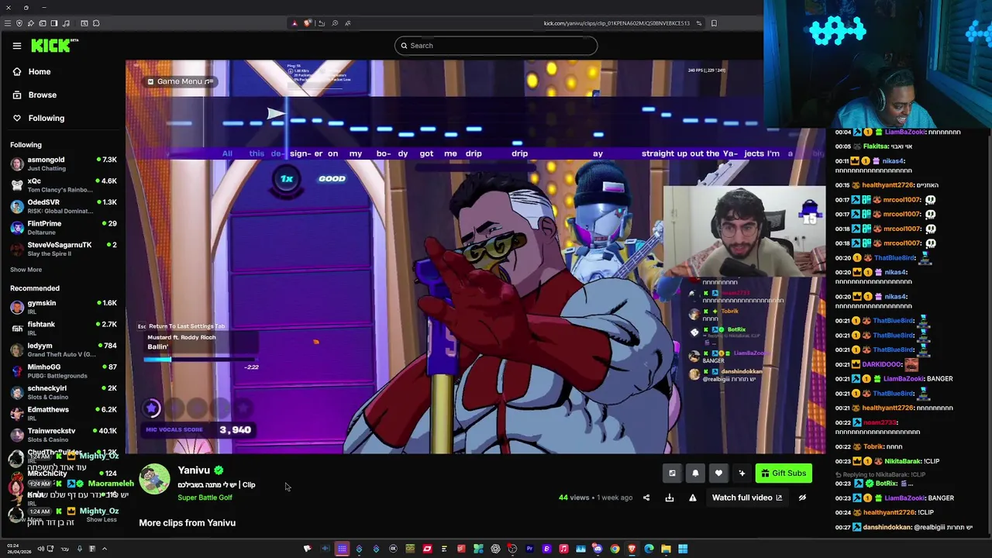Open the Yanivu channel name link
The height and width of the screenshot is (558, 992).
tap(194, 470)
